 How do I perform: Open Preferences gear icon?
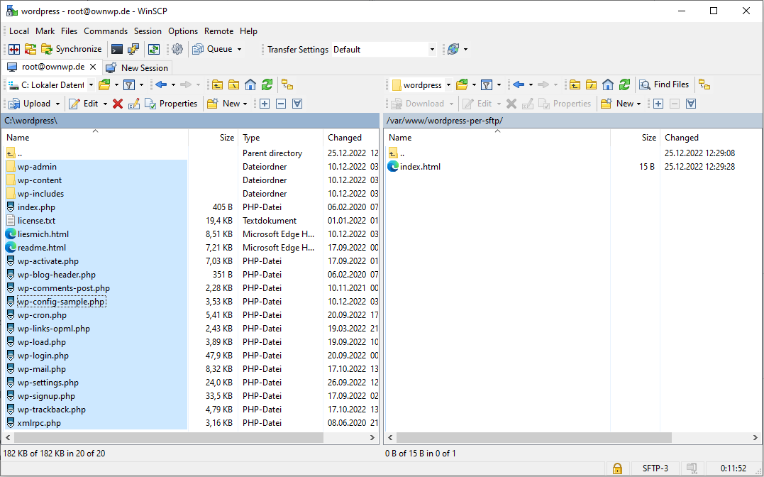[177, 49]
